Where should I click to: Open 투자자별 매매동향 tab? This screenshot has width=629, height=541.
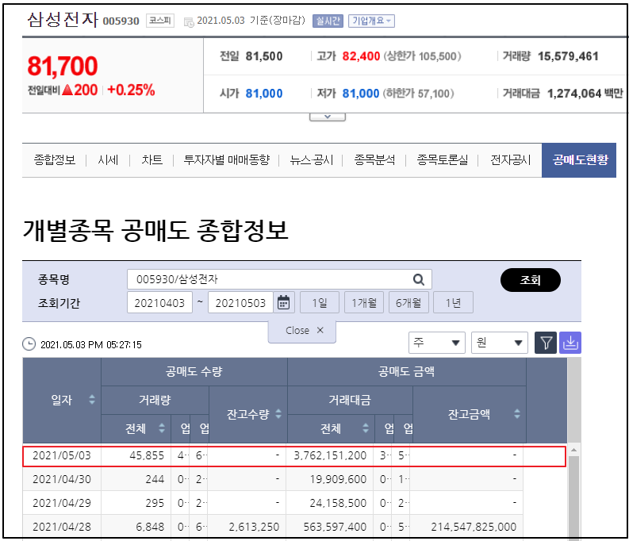click(227, 160)
